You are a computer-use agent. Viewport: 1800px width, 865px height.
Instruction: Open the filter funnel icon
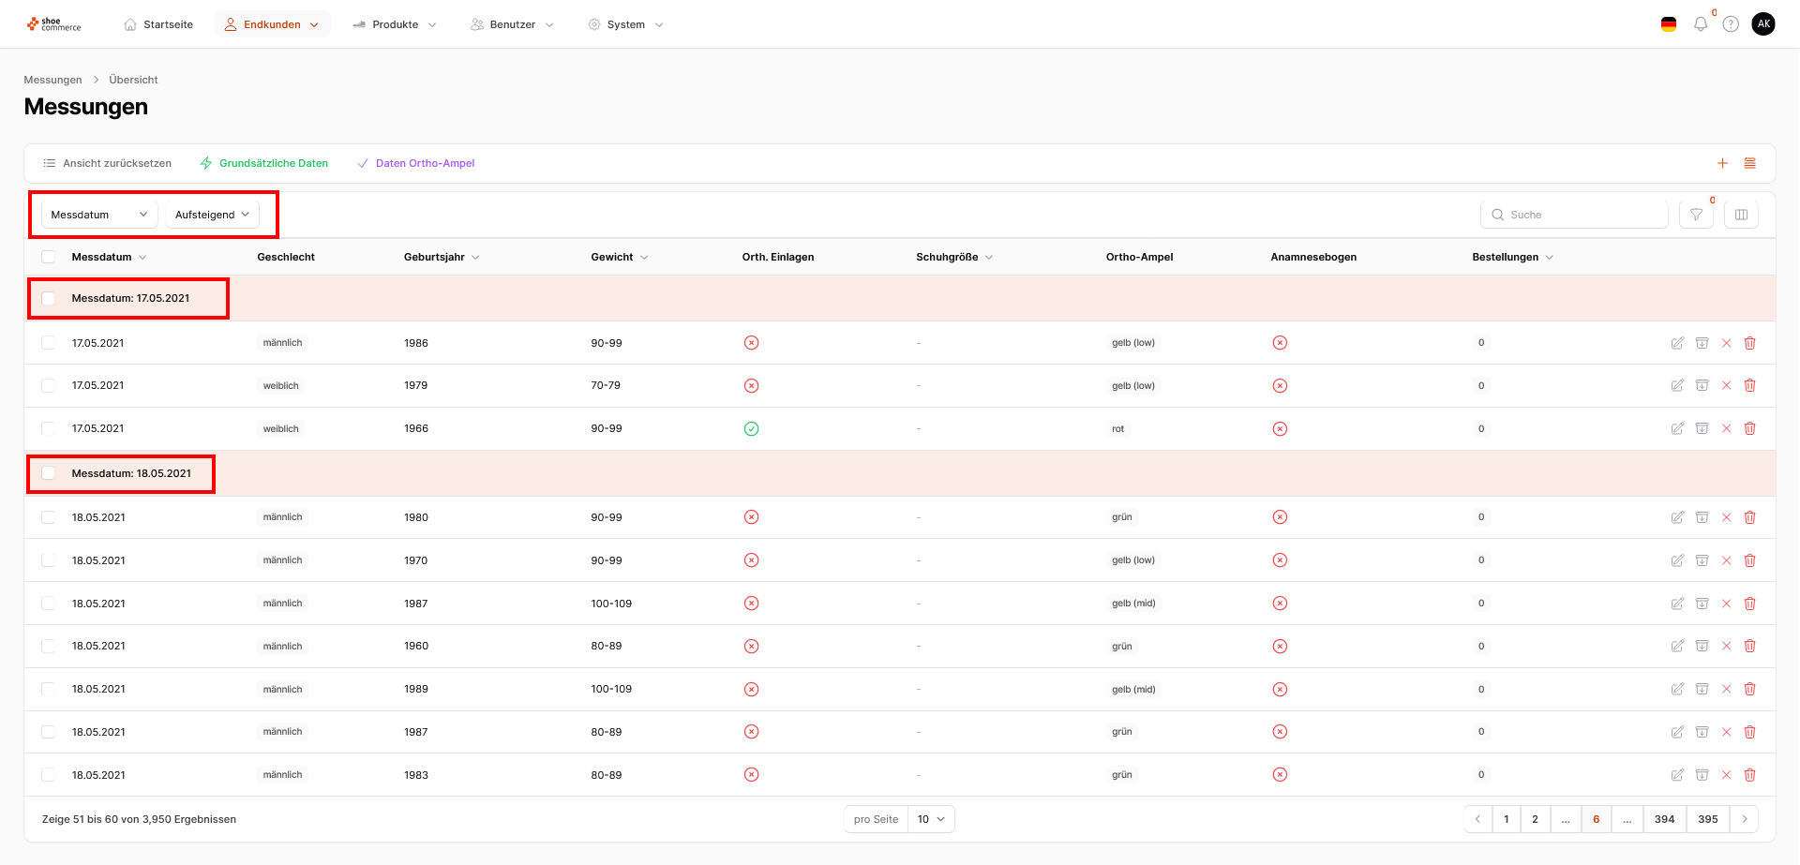pos(1696,215)
